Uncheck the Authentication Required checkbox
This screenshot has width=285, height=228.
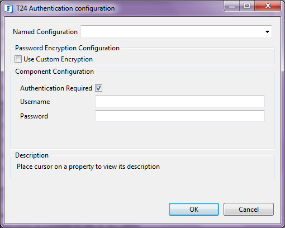(98, 88)
